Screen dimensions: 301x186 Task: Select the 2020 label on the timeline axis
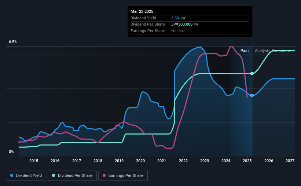tap(140, 161)
